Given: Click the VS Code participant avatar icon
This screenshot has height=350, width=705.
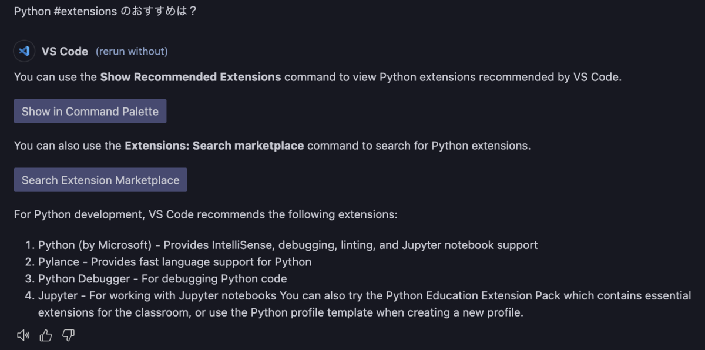Looking at the screenshot, I should 24,51.
